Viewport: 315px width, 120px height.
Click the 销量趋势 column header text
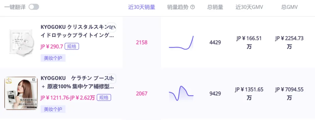178,7
